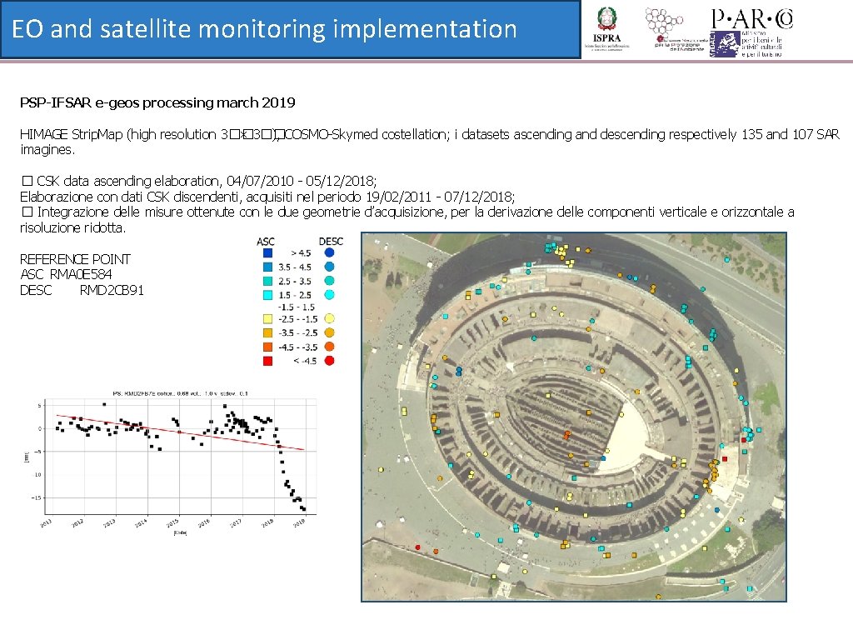Select the DESC > 4.5 dark blue circle
Image resolution: width=853 pixels, height=640 pixels.
pyautogui.click(x=329, y=252)
